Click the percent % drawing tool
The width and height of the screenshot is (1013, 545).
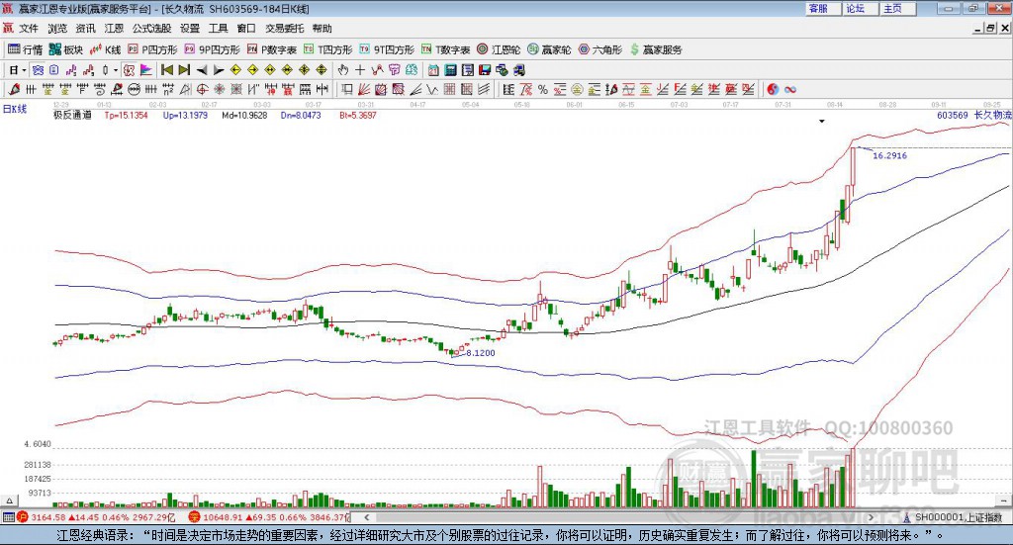click(x=543, y=89)
